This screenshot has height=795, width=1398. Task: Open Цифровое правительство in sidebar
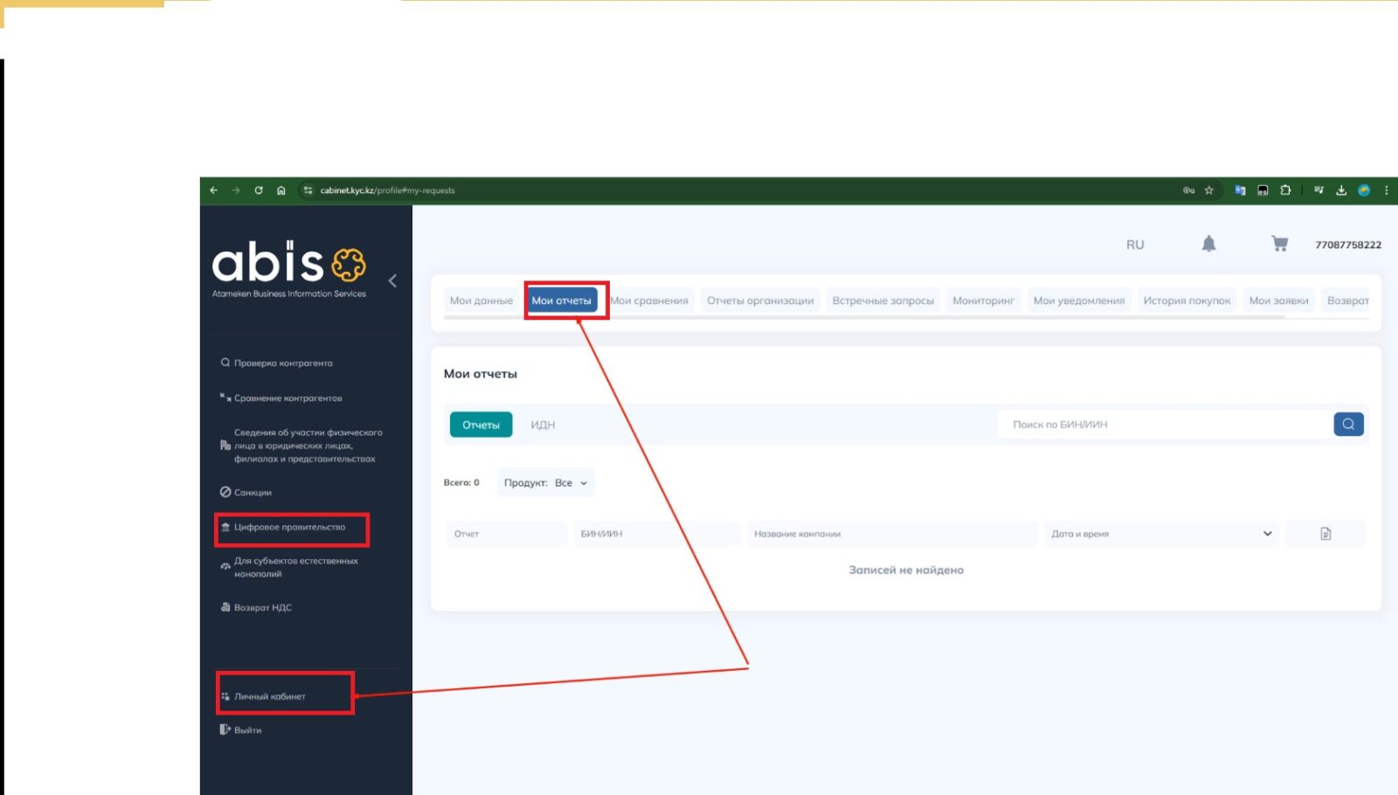289,528
